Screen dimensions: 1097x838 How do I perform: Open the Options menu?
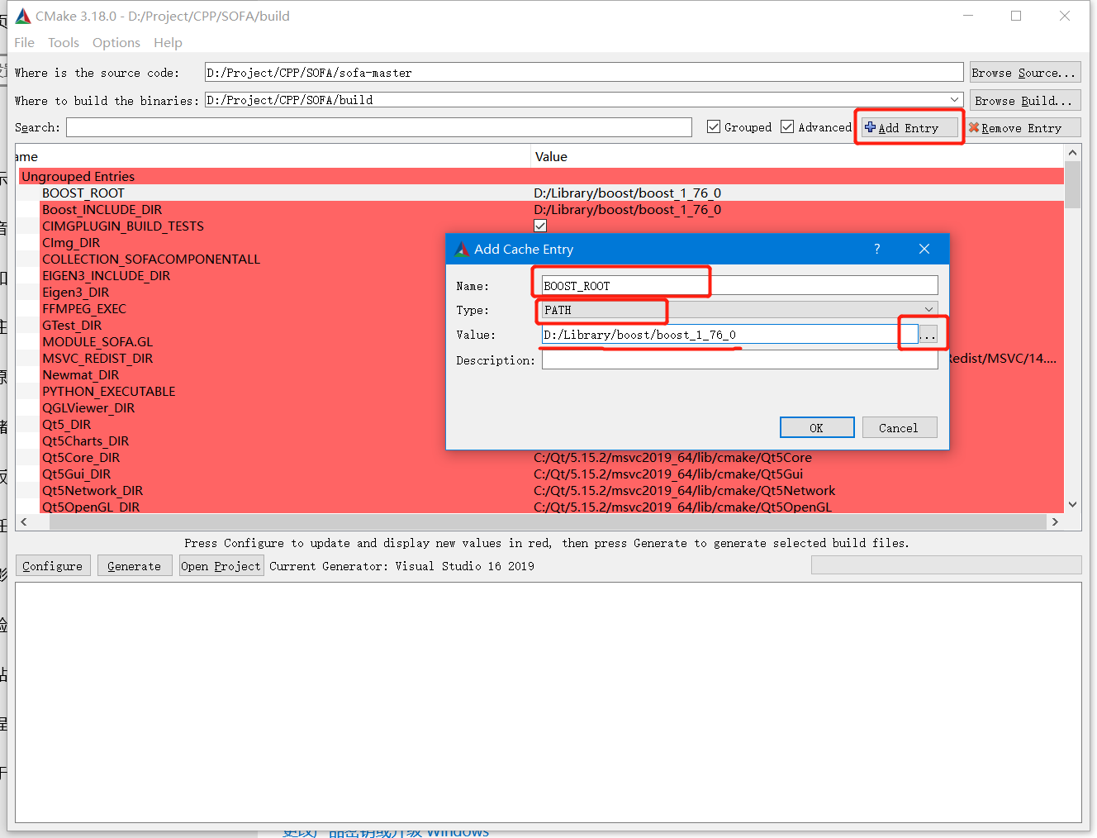(x=116, y=42)
